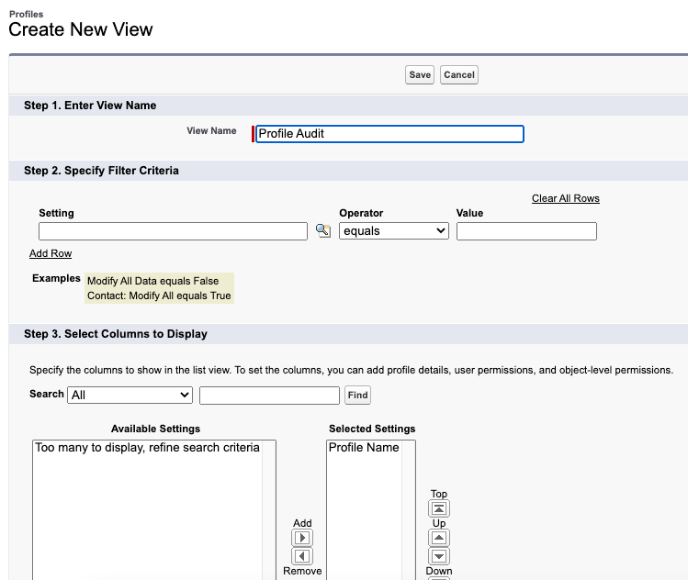Move selected column to Top
Image resolution: width=688 pixels, height=580 pixels.
(x=439, y=508)
